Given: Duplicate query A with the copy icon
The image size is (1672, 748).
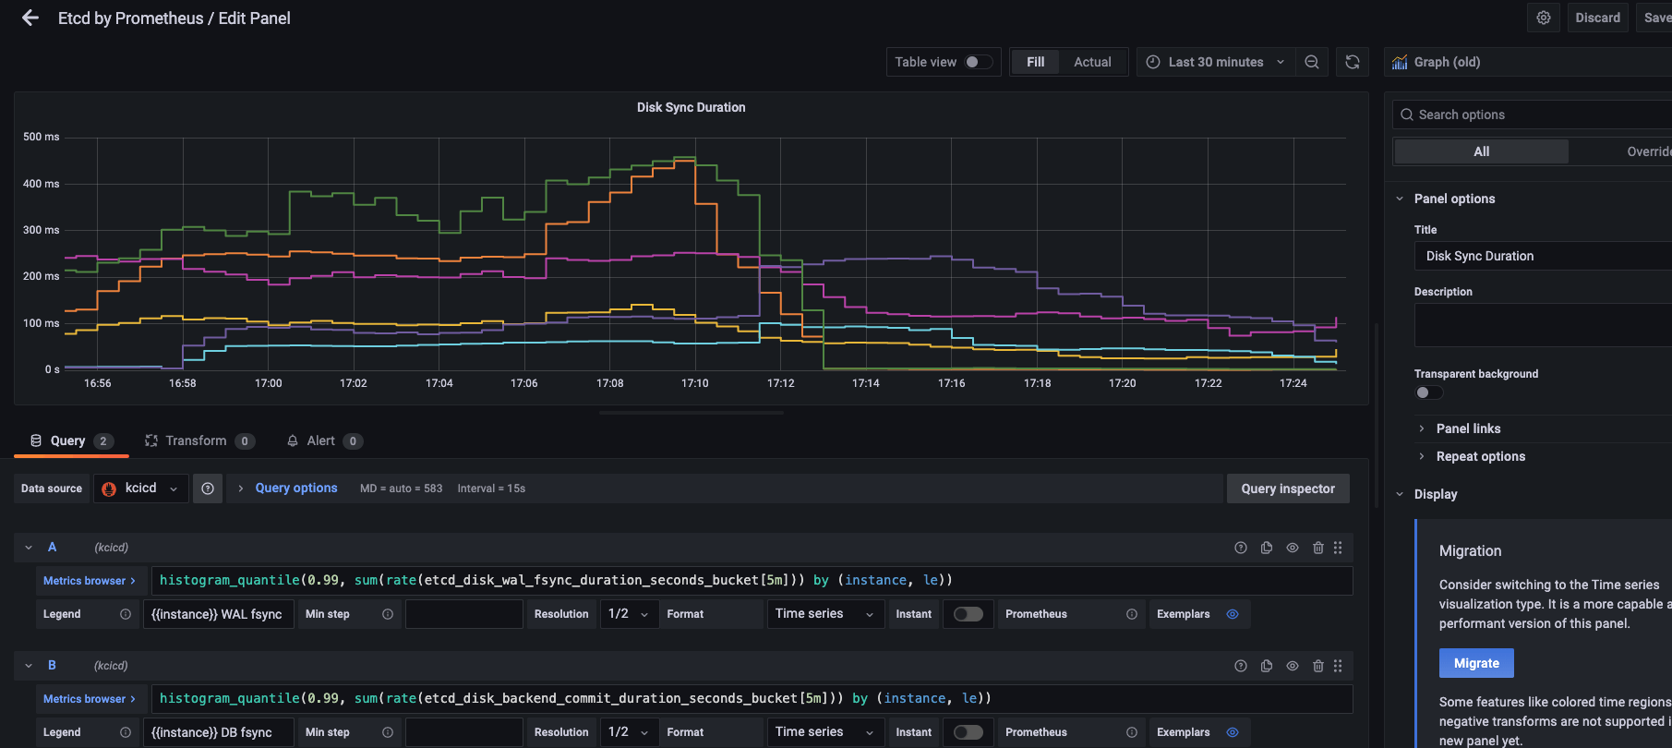Looking at the screenshot, I should [1267, 548].
